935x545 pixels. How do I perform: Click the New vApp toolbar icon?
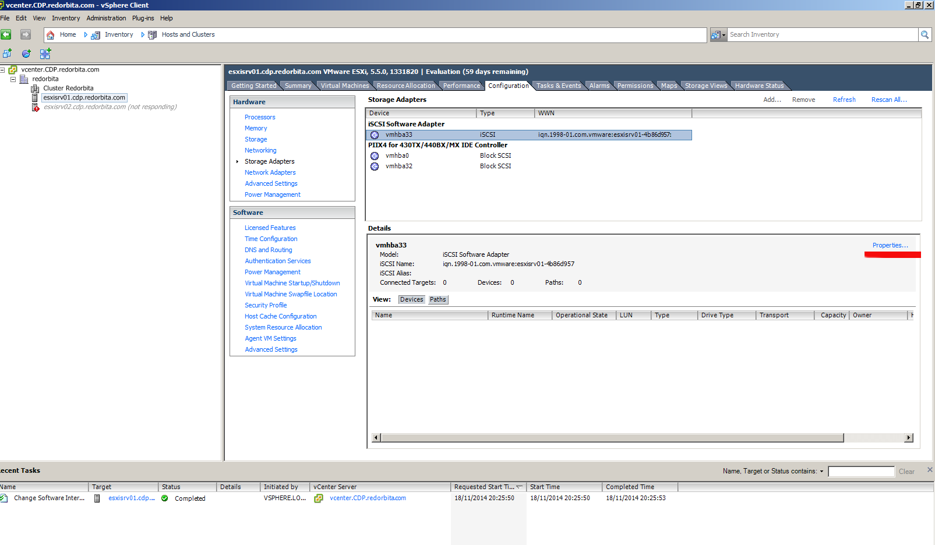pos(45,54)
